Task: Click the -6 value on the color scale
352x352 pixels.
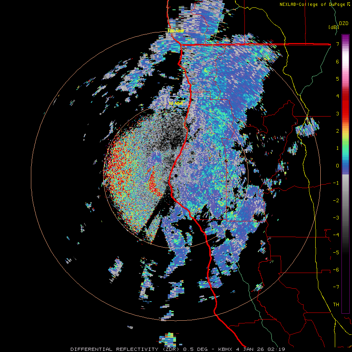Action: pyautogui.click(x=336, y=270)
